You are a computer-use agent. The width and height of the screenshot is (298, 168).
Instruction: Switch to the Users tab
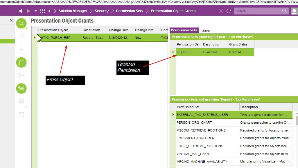point(205,30)
